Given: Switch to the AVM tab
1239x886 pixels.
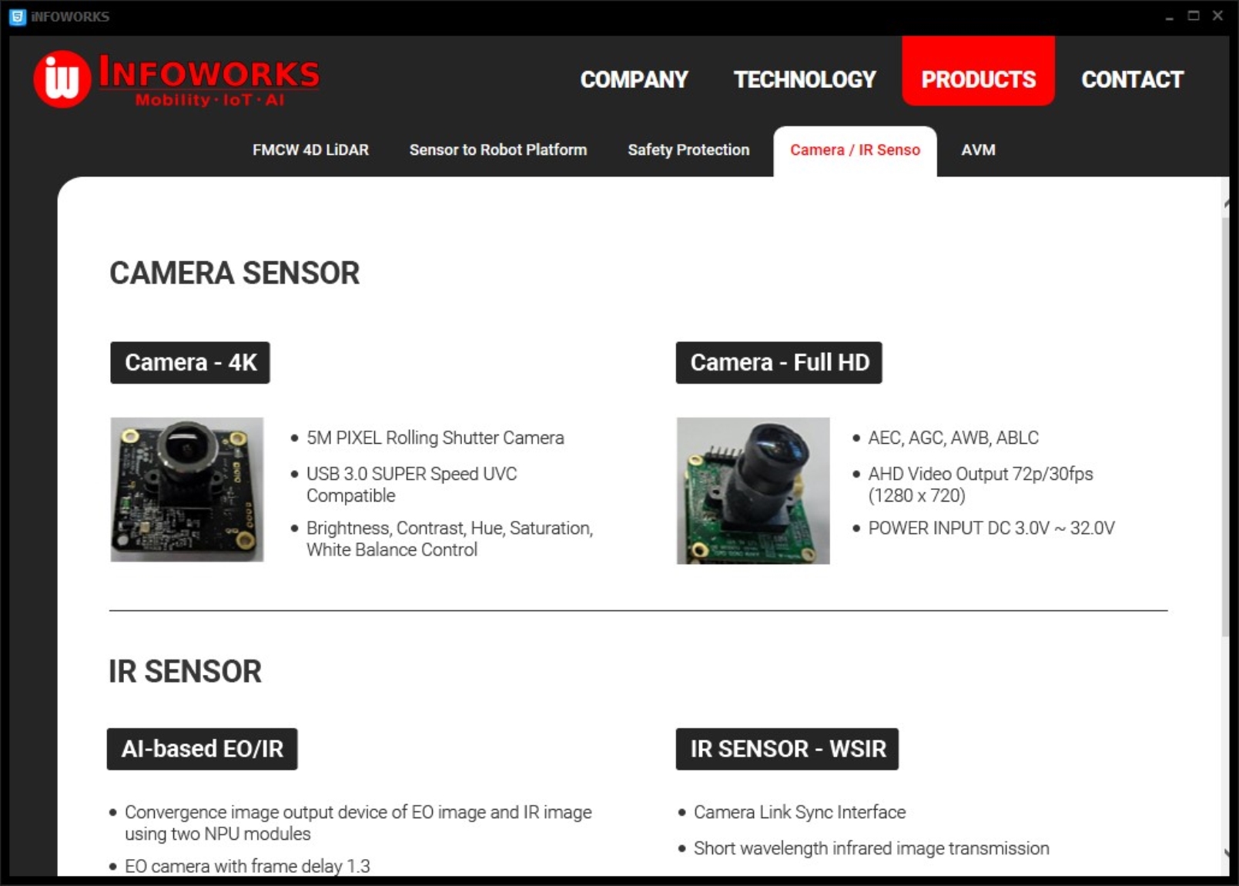Looking at the screenshot, I should coord(978,149).
